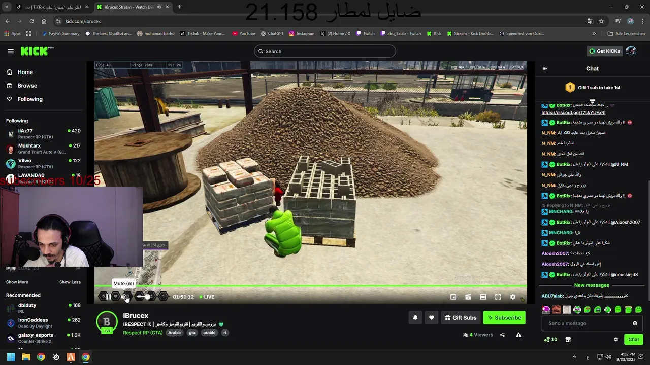Open the chat shop icon
This screenshot has height=365, width=650.
[568, 339]
